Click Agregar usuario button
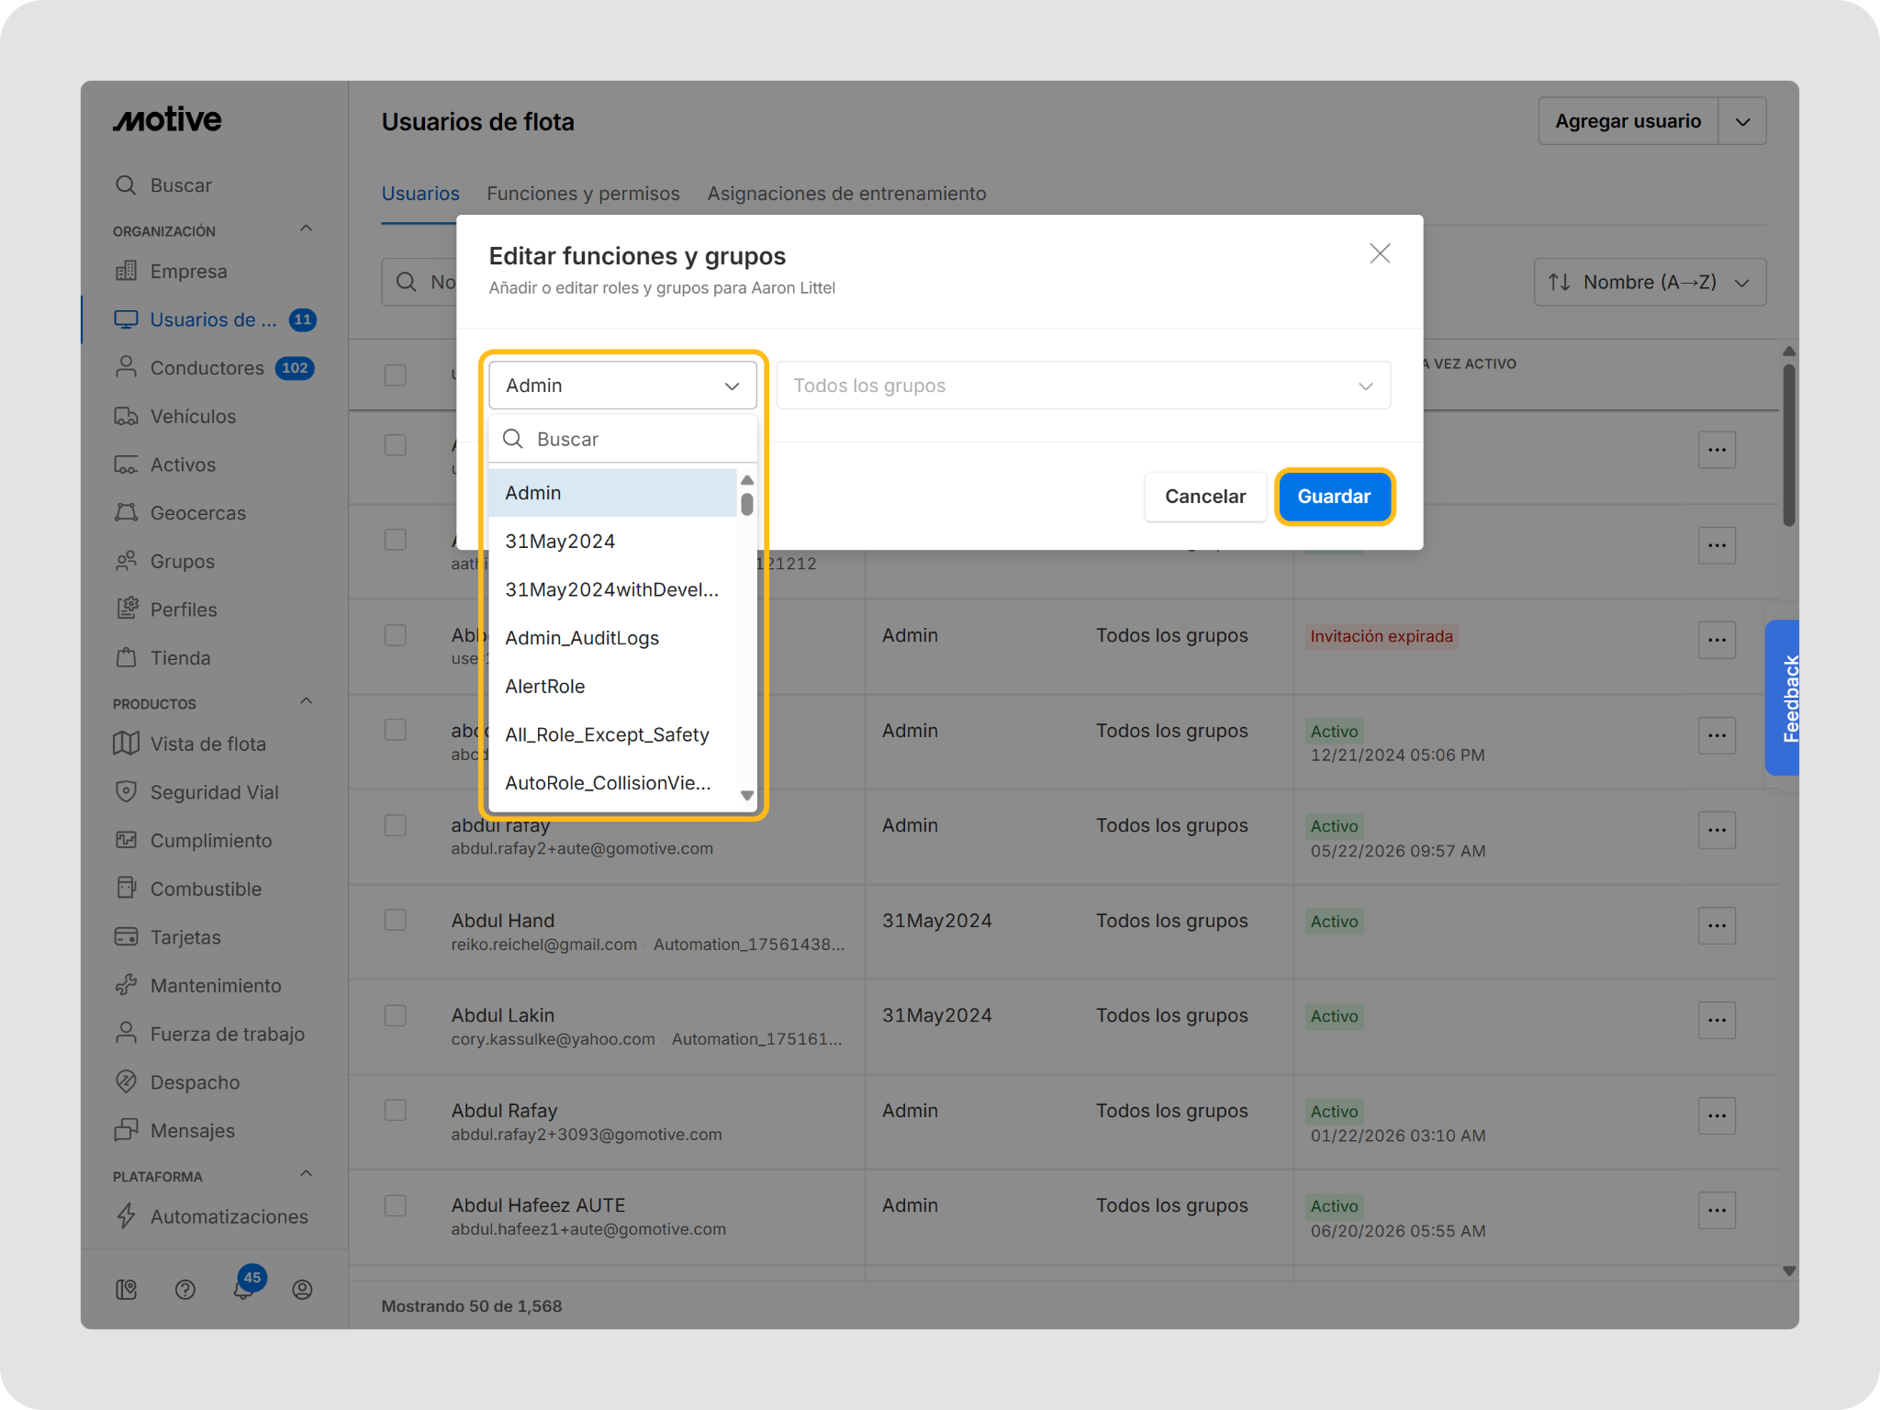1880x1410 pixels. click(x=1628, y=121)
